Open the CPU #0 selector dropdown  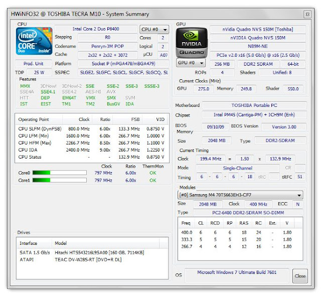point(154,30)
